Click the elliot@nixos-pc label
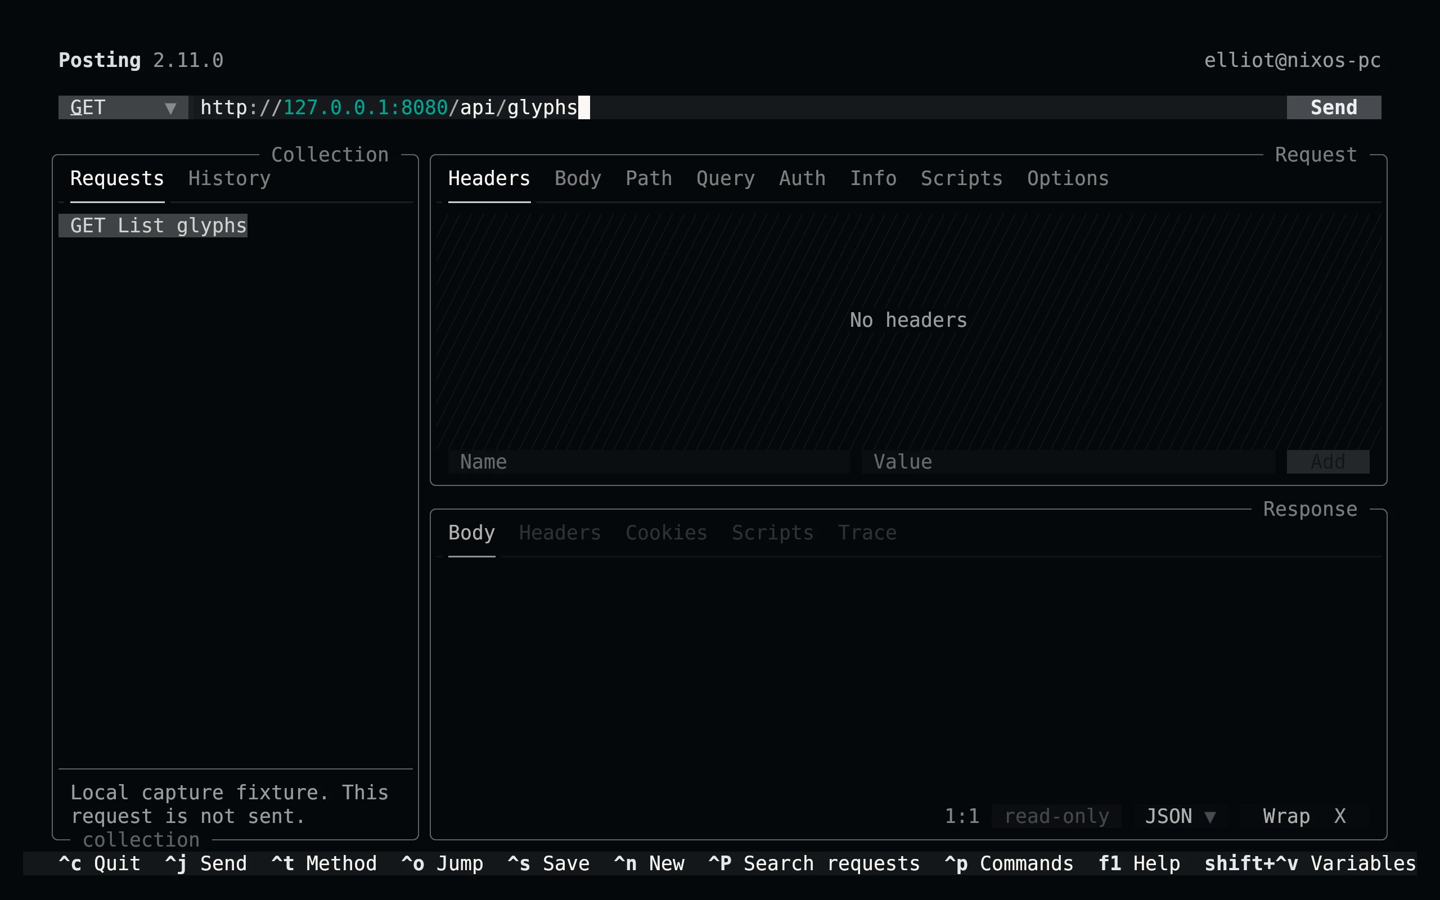The height and width of the screenshot is (900, 1440). 1293,60
